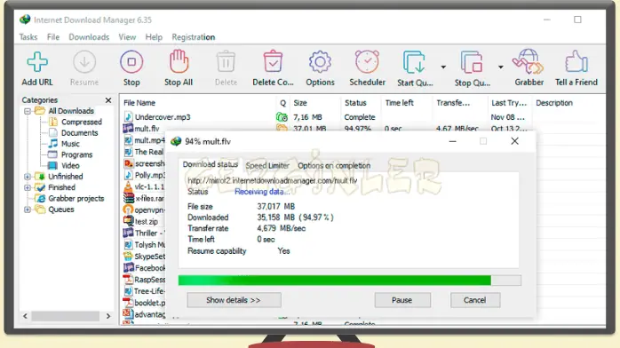Switch to Options on completion tab
Viewport: 620px width, 348px height.
pyautogui.click(x=334, y=165)
